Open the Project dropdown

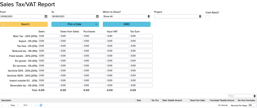[x=178, y=16]
